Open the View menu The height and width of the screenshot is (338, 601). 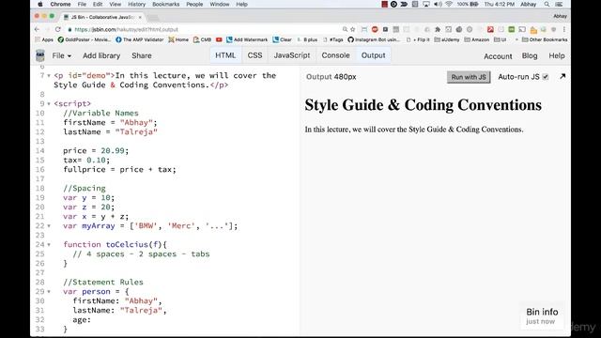click(115, 4)
